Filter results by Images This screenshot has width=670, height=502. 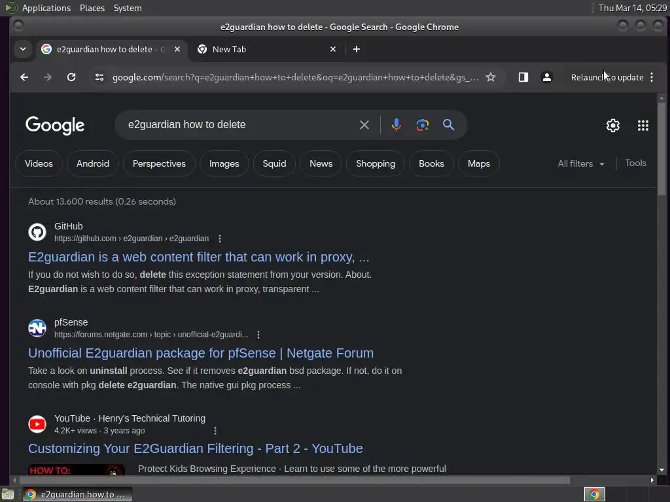coord(224,163)
